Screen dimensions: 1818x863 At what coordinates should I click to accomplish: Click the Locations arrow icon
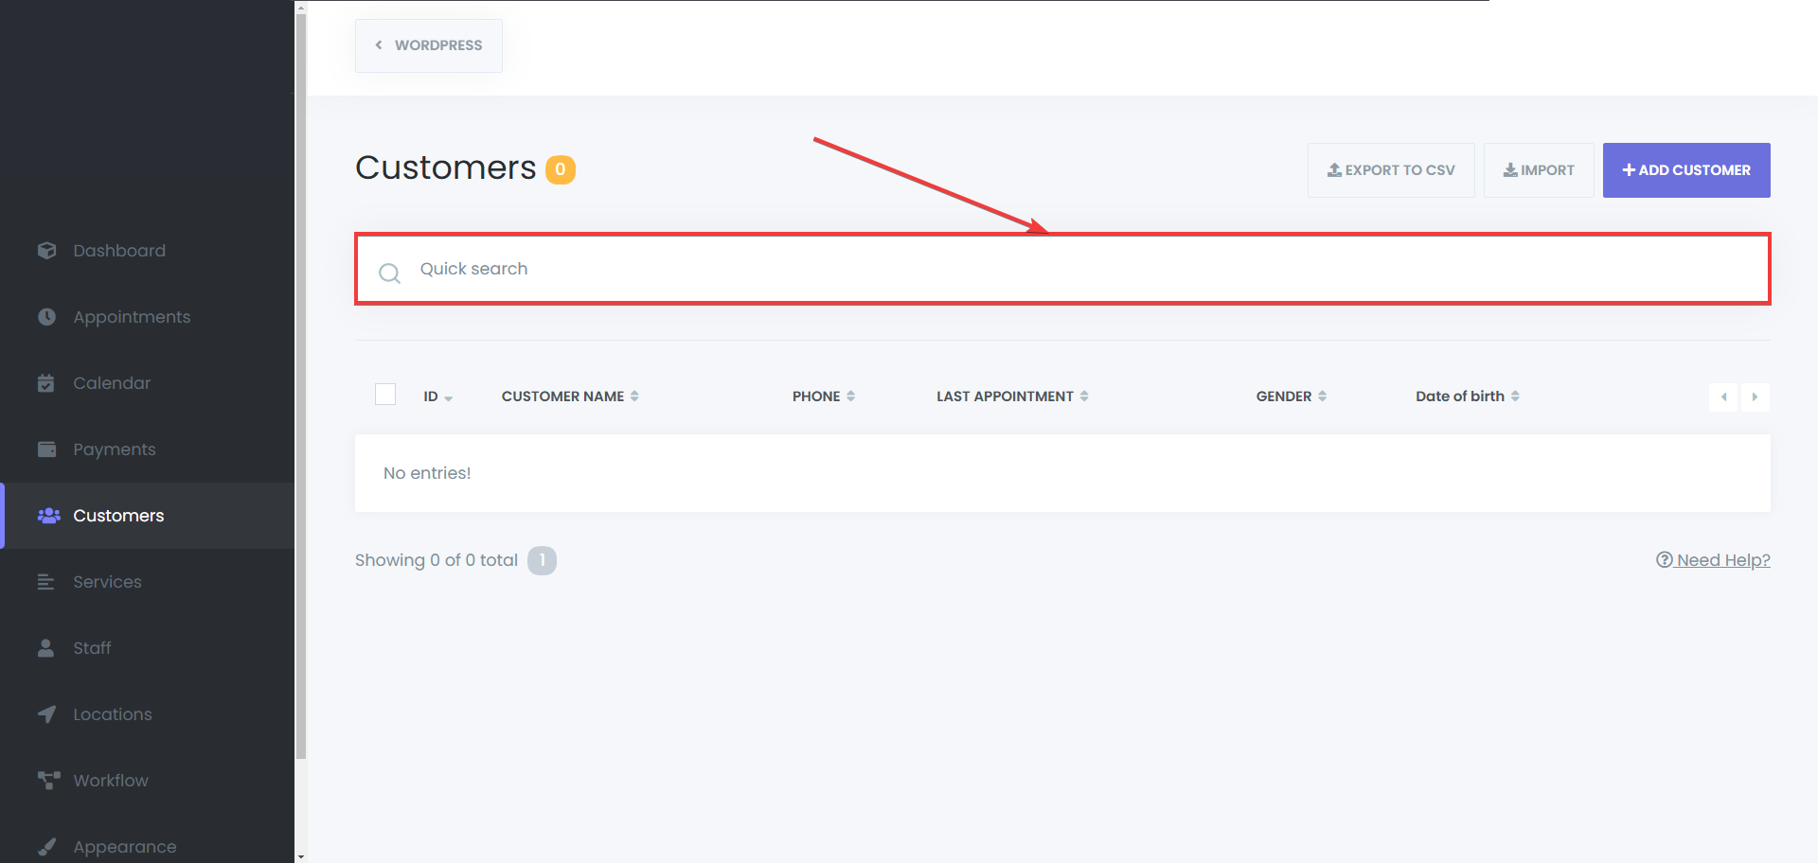pos(46,714)
